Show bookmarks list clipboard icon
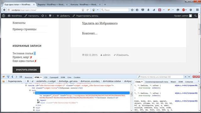 137,10
